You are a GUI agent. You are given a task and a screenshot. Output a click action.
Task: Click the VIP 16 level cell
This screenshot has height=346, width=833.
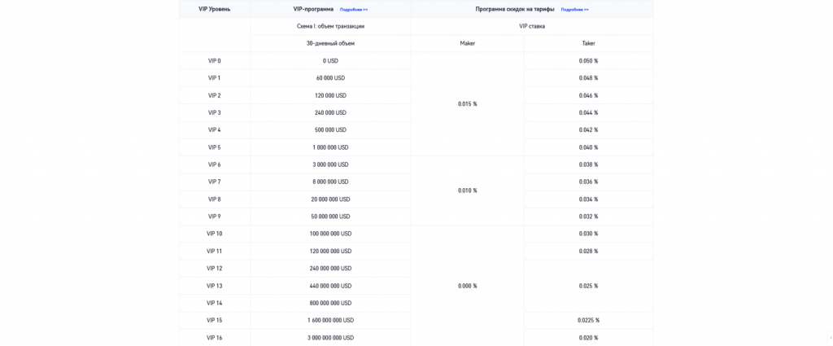tap(214, 338)
